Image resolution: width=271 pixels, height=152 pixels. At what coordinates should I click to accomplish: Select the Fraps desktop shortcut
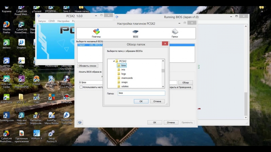tap(36, 98)
